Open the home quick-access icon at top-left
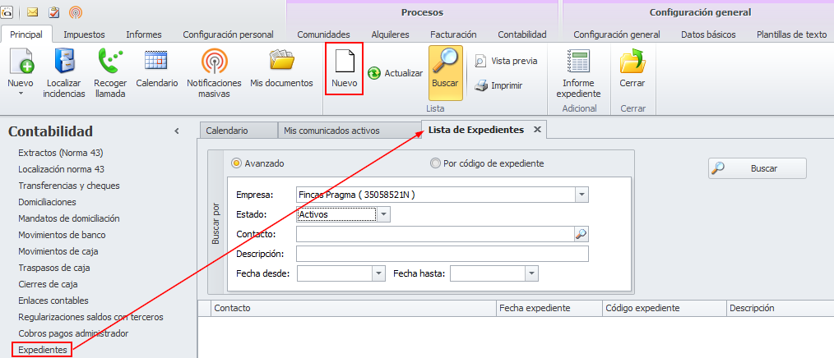834x358 pixels. 7,11
